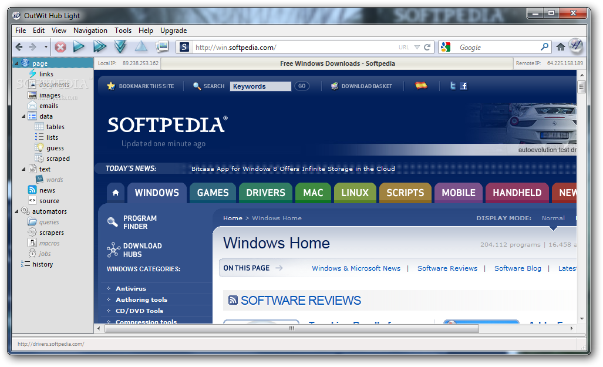Select macros under automators
The width and height of the screenshot is (603, 367).
49,243
